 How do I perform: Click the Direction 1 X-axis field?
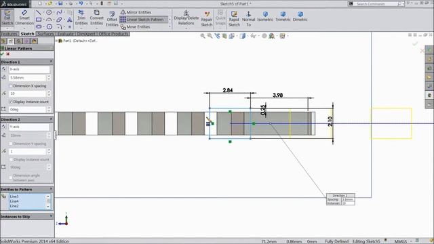(x=29, y=69)
